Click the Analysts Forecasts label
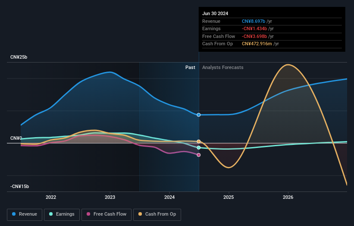The image size is (354, 226). (222, 67)
